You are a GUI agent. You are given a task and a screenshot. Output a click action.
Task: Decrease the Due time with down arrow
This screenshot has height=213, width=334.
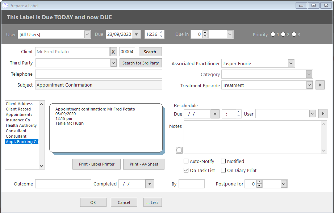[162, 36]
